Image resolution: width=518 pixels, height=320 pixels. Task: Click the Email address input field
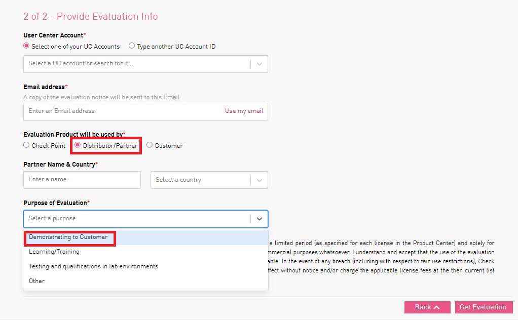pos(122,111)
